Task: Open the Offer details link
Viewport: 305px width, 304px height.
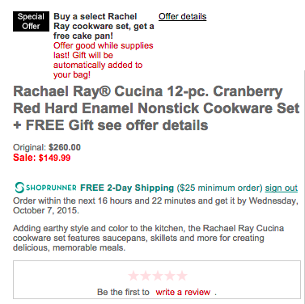Action: pyautogui.click(x=183, y=16)
